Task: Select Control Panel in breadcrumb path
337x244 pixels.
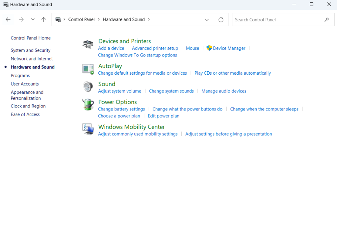Action: click(x=81, y=19)
